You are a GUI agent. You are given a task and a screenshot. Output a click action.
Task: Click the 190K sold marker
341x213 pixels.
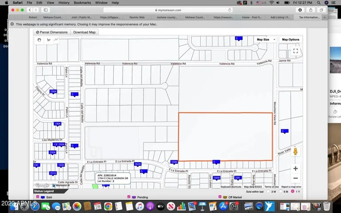click(x=58, y=124)
